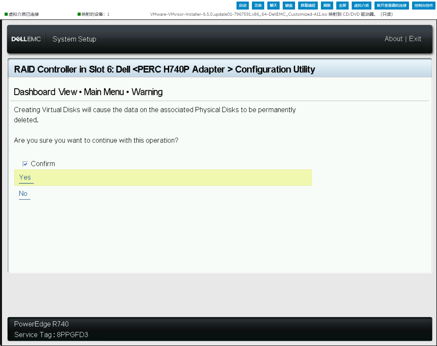
Task: Open the 聊天 (Chat) button
Action: [x=273, y=6]
